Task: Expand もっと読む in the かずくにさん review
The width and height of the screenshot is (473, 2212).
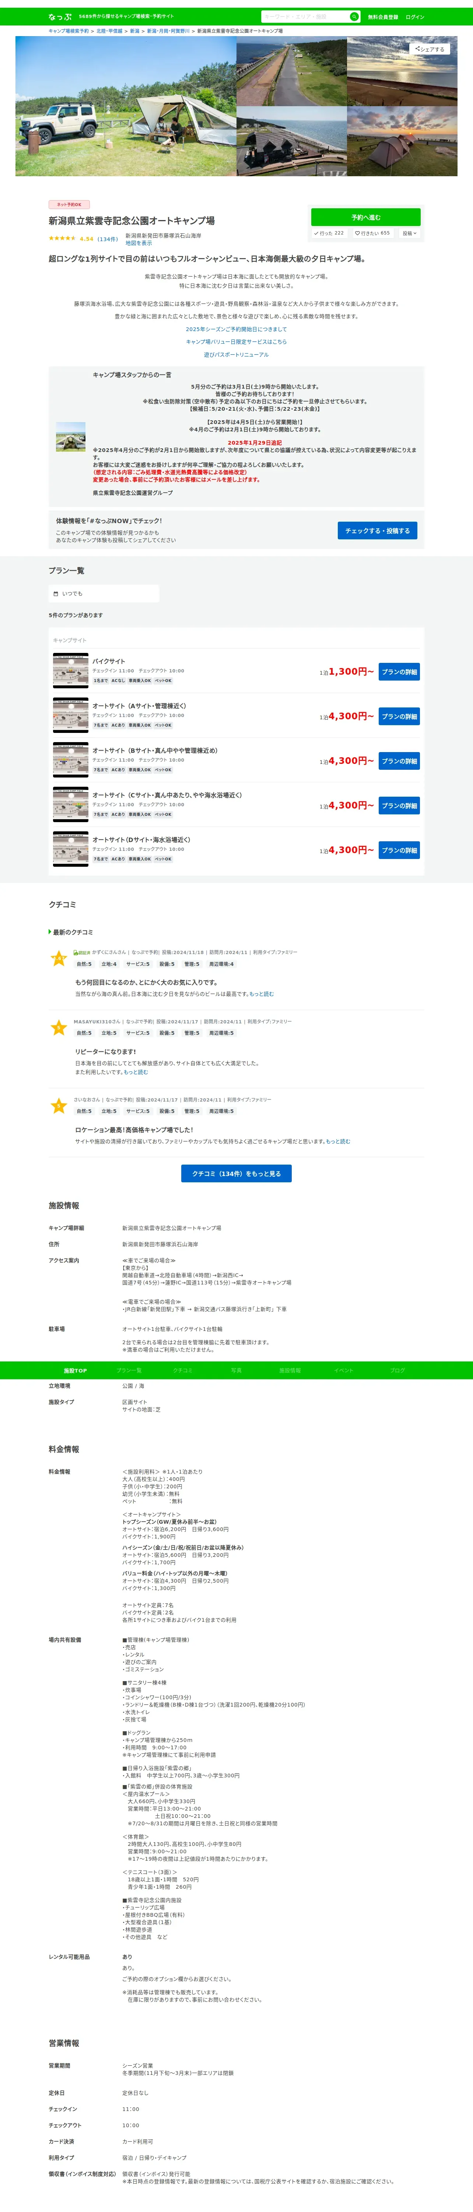Action: tap(262, 994)
